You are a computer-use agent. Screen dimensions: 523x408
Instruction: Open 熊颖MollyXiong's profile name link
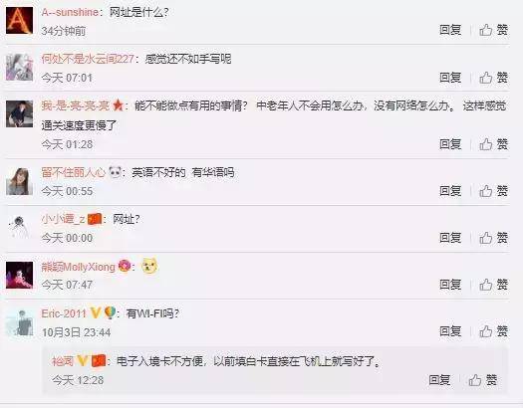pyautogui.click(x=78, y=267)
